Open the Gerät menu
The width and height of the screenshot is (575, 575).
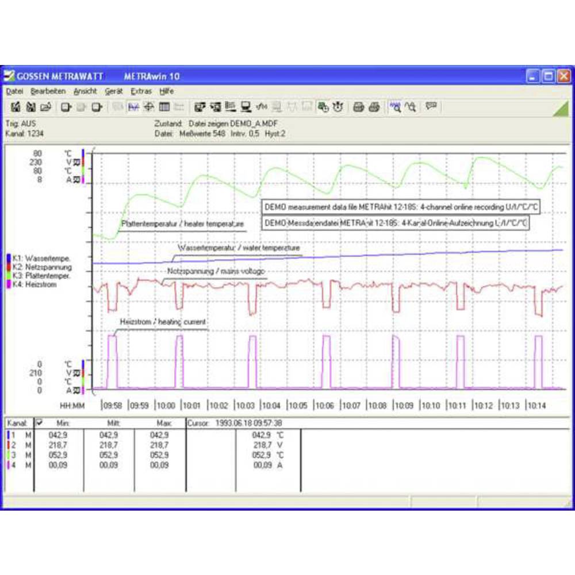113,91
